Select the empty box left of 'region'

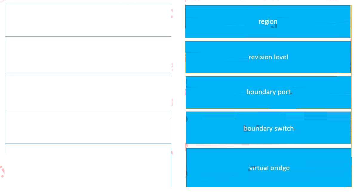(x=88, y=20)
